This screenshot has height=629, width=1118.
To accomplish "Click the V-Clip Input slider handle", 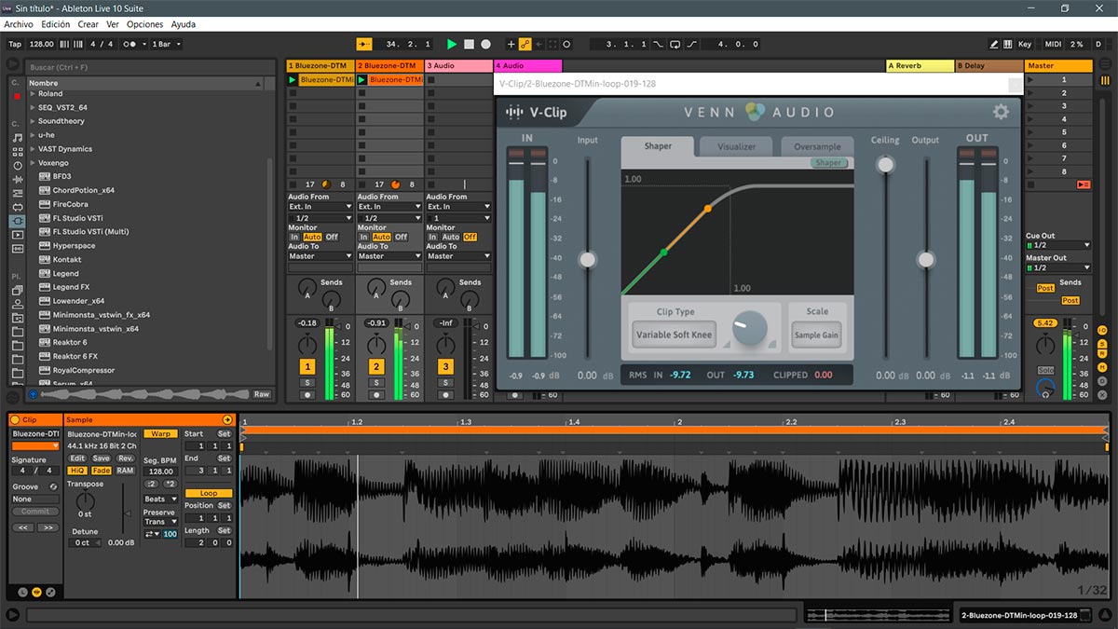I will pos(587,260).
